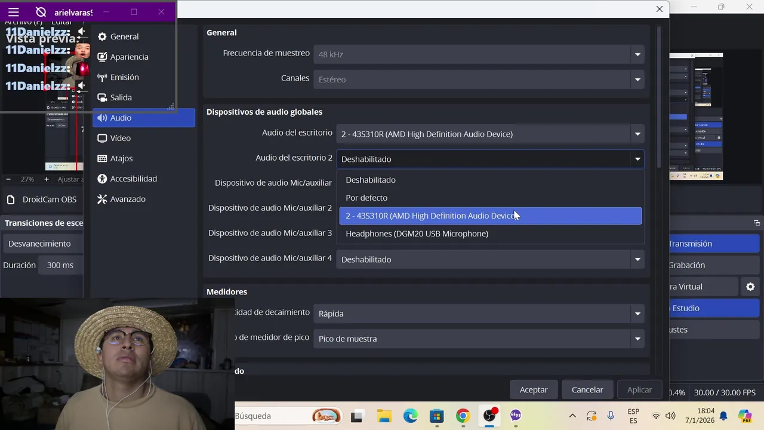Screen dimensions: 764x430
Task: Click the accessibility icon next to Accesibilidad
Action: coord(102,179)
